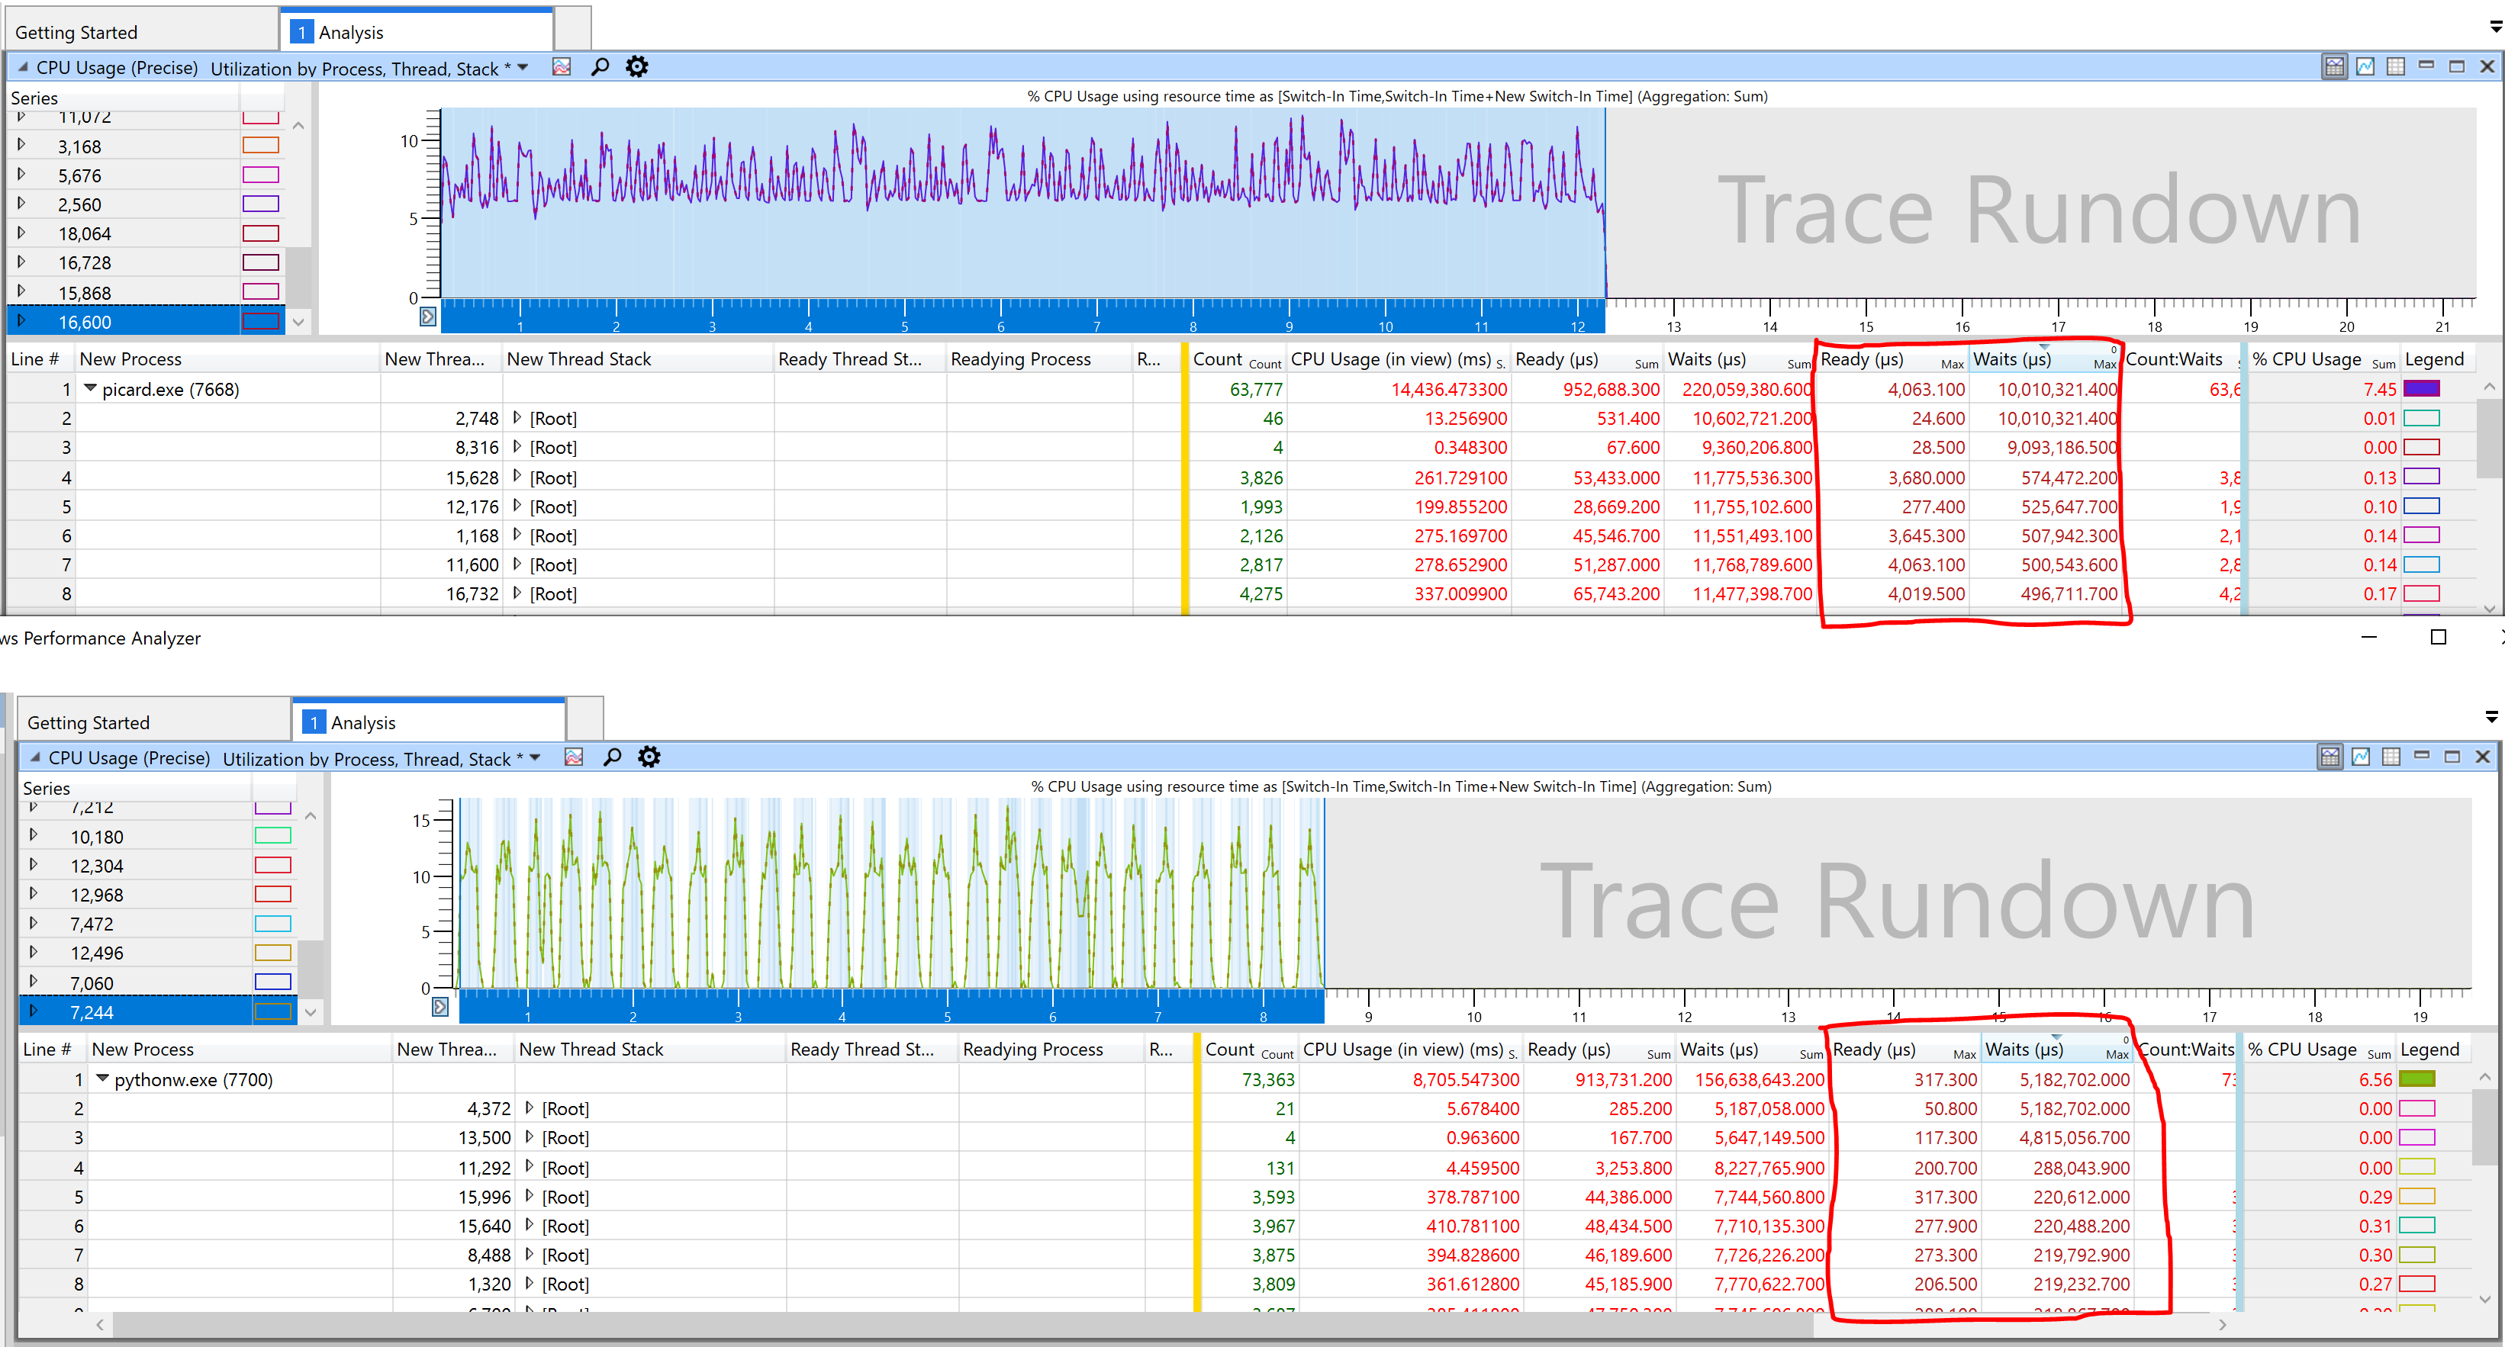
Task: Minimize the CPU Usage panel in picard.exe window
Action: pos(2426,66)
